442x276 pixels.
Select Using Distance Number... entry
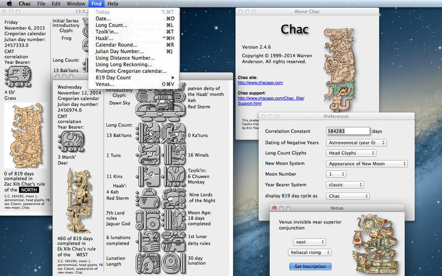[x=134, y=58]
